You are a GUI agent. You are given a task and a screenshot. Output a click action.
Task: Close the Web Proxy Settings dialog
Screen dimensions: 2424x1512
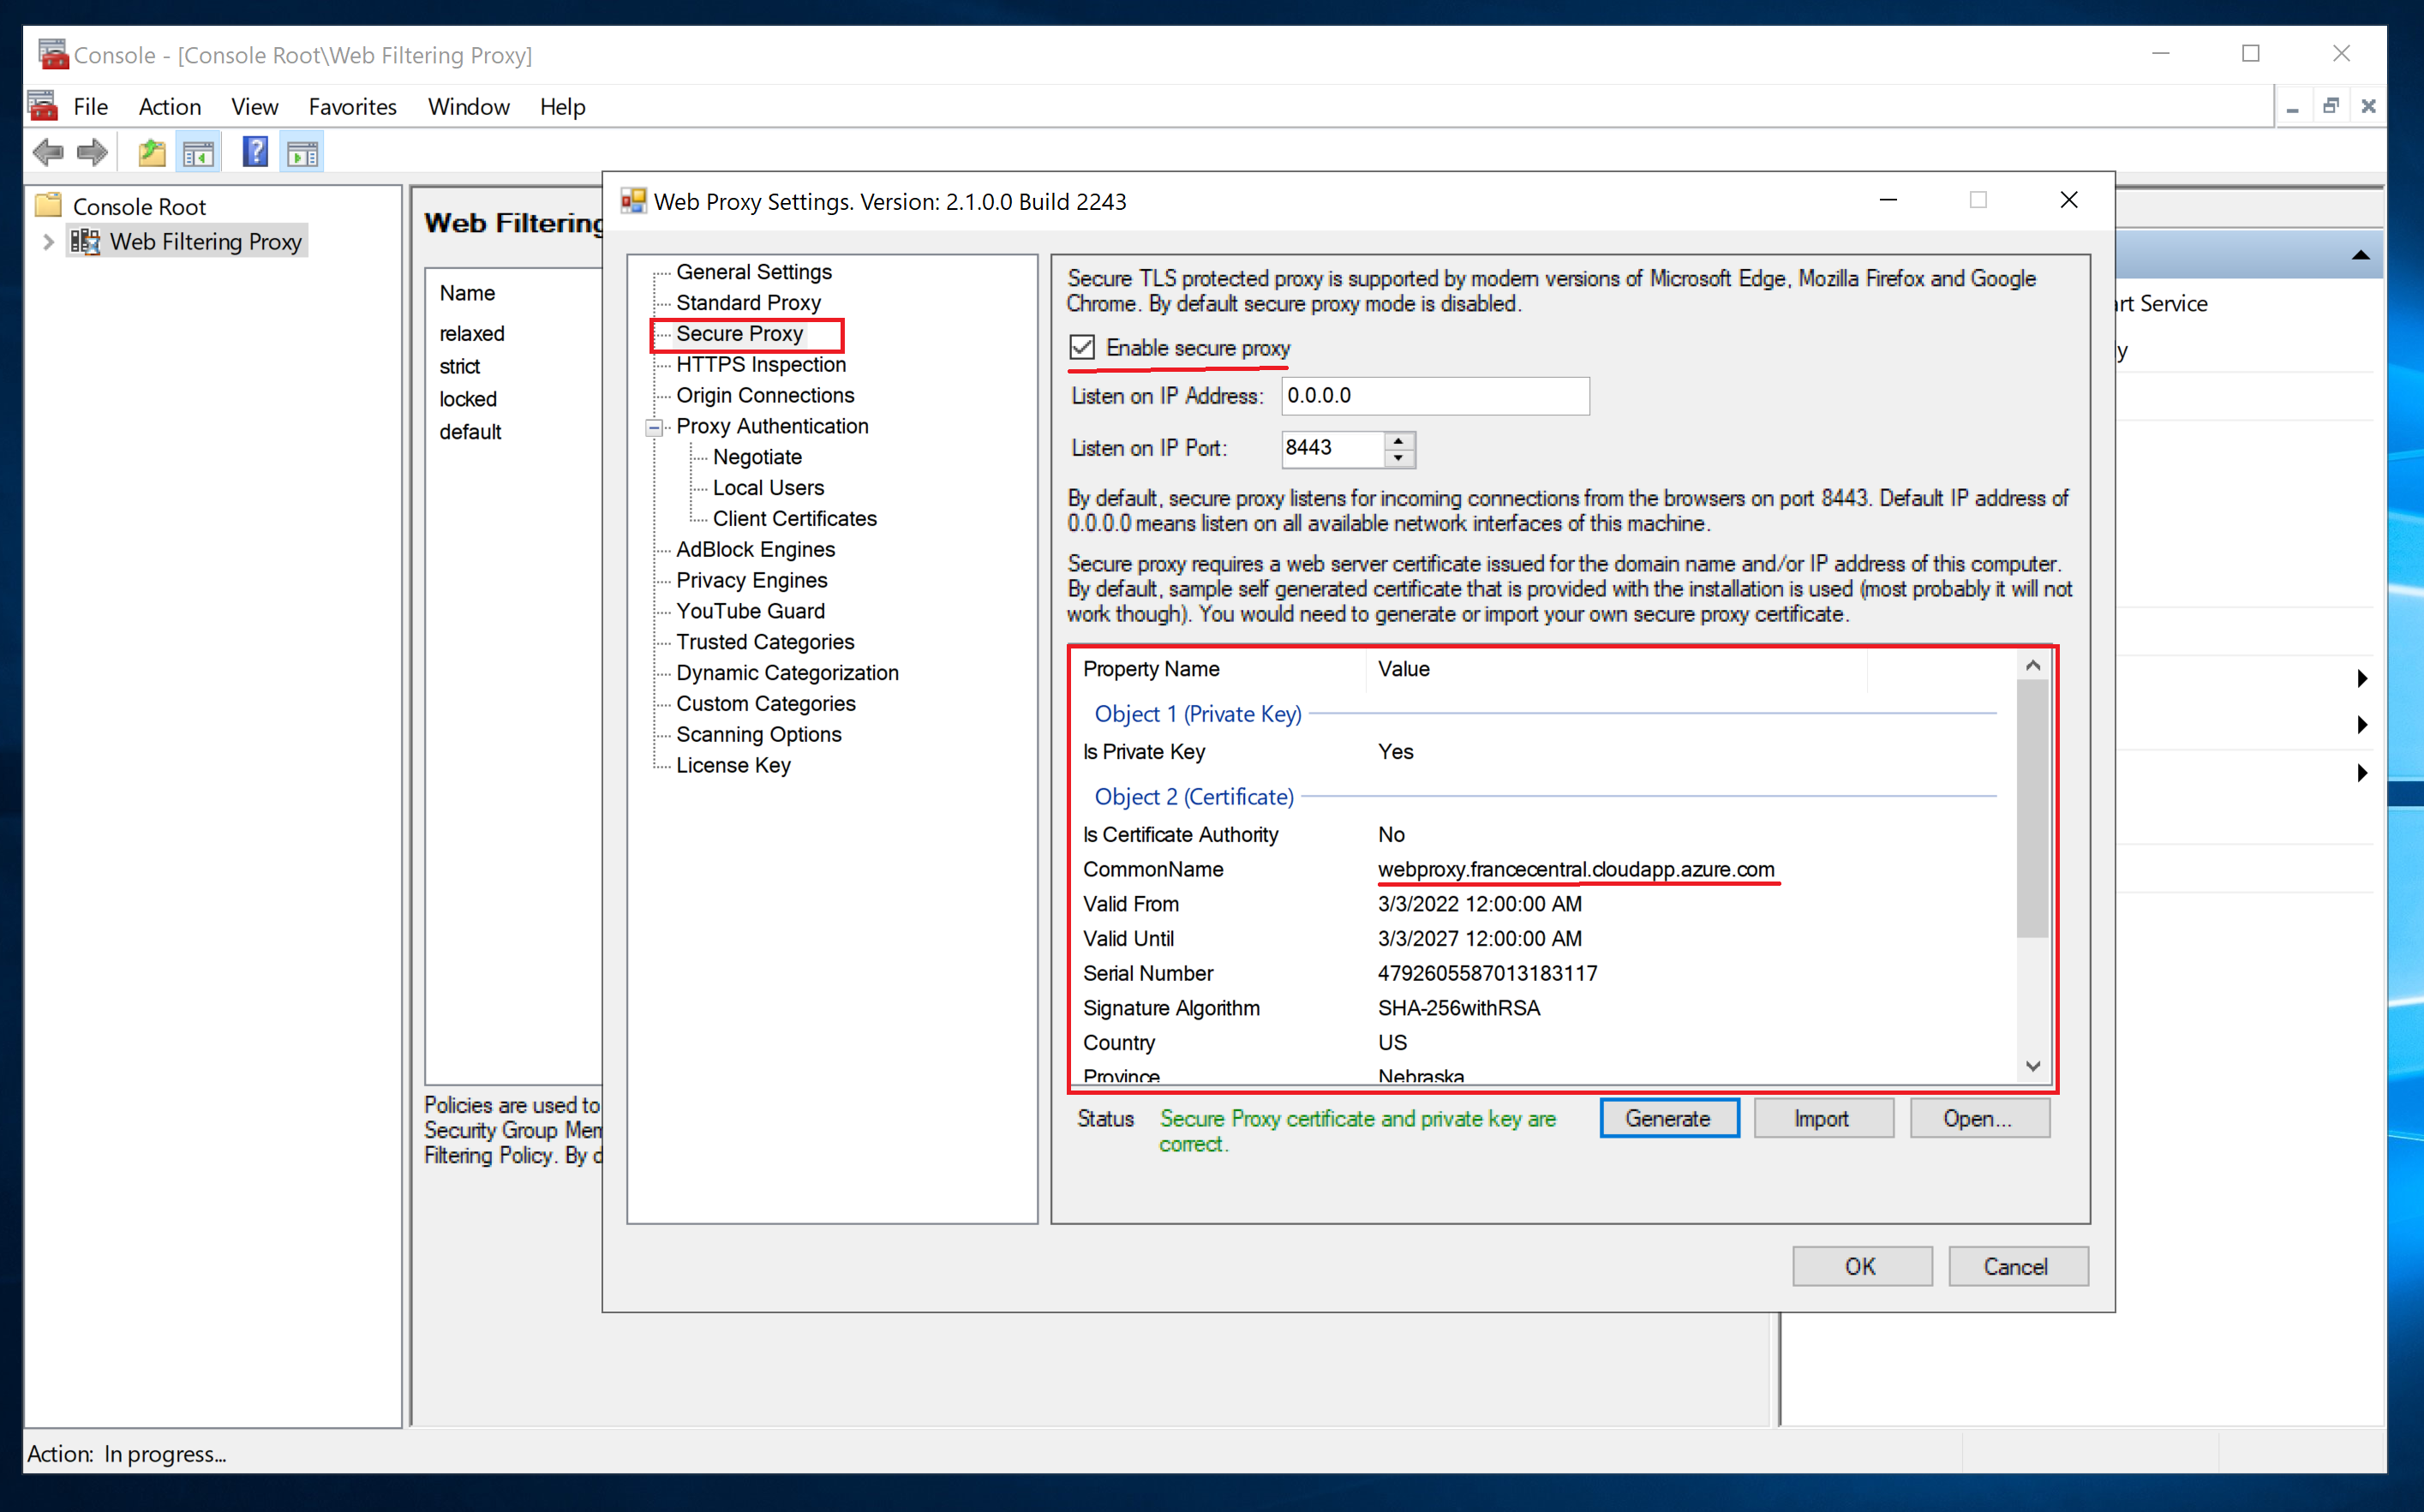click(x=2069, y=200)
